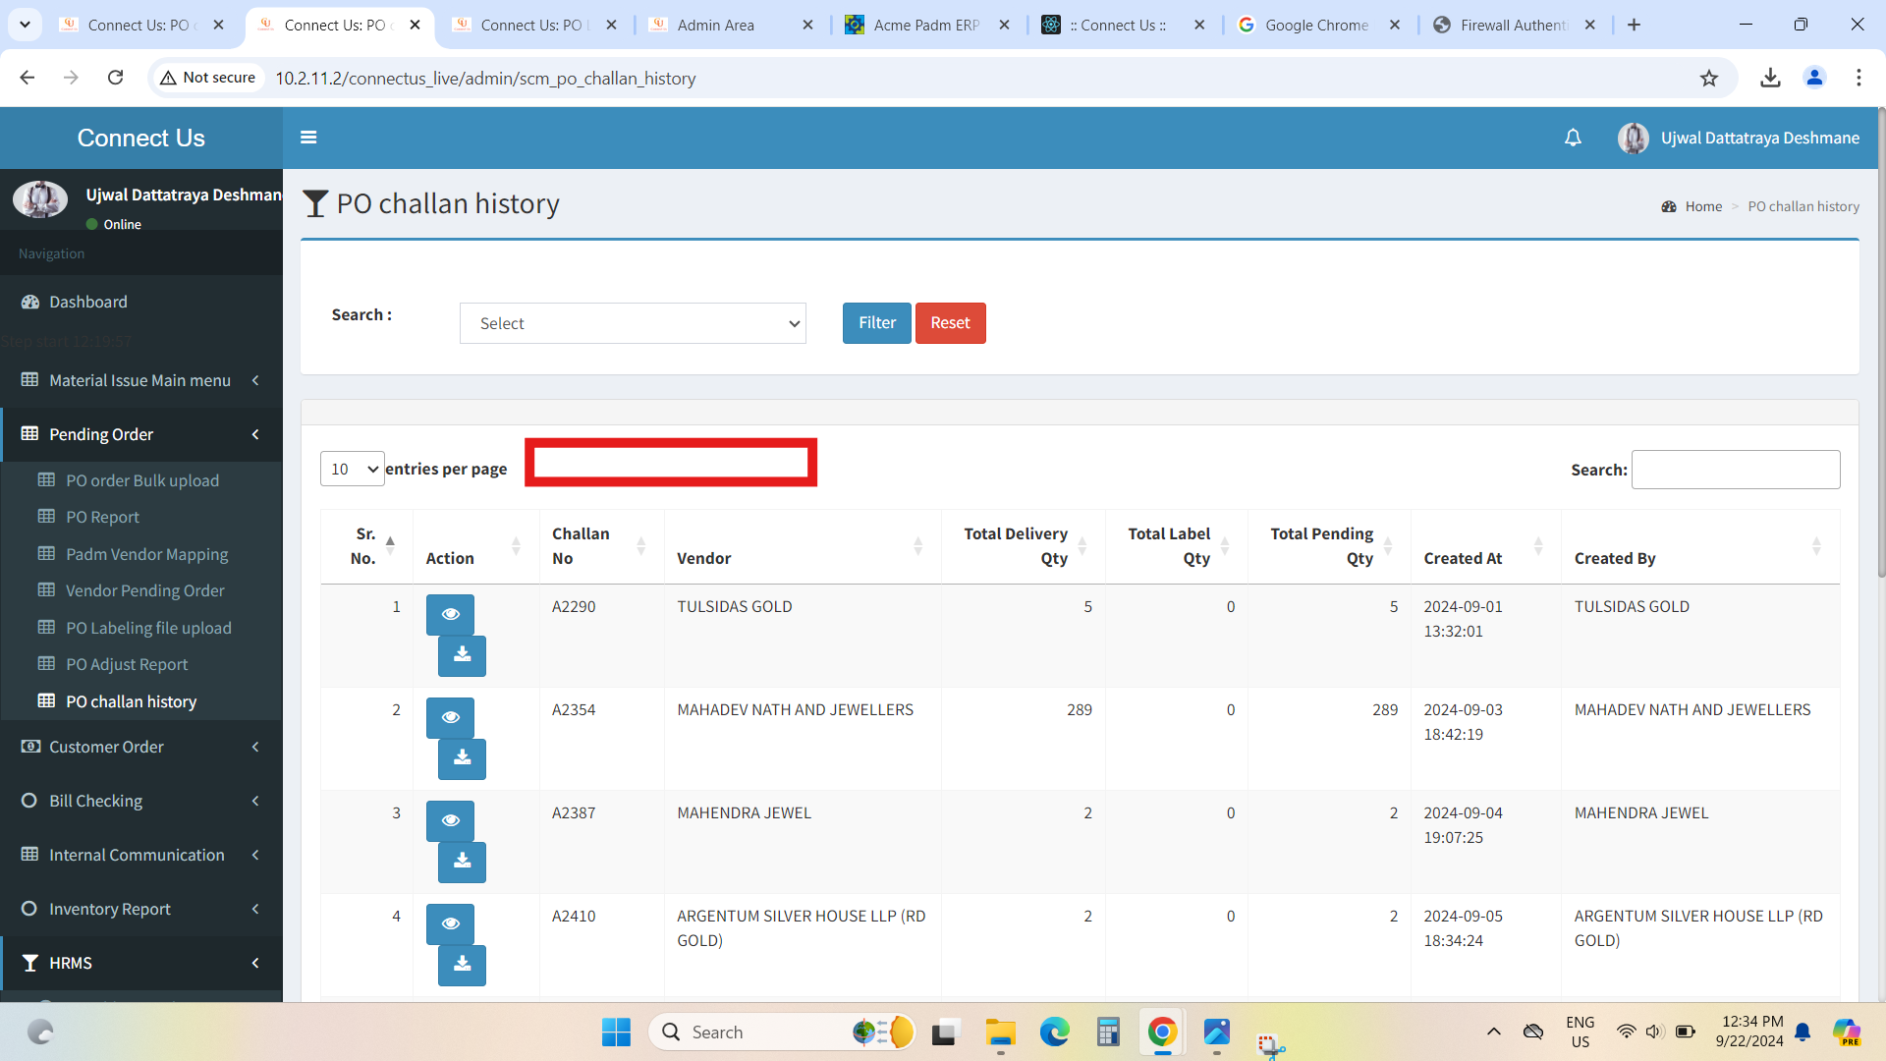The width and height of the screenshot is (1886, 1061).
Task: Open entries per page dropdown
Action: (x=352, y=469)
